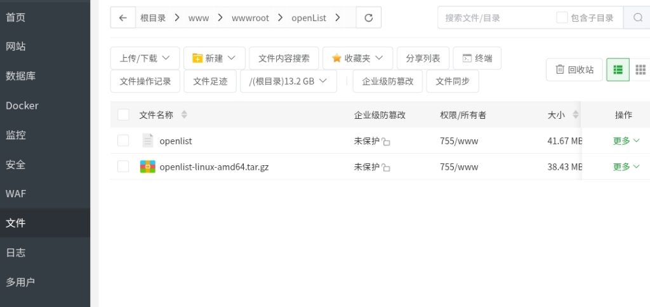The width and height of the screenshot is (650, 307).
Task: Click the search magnifier icon
Action: point(637,18)
